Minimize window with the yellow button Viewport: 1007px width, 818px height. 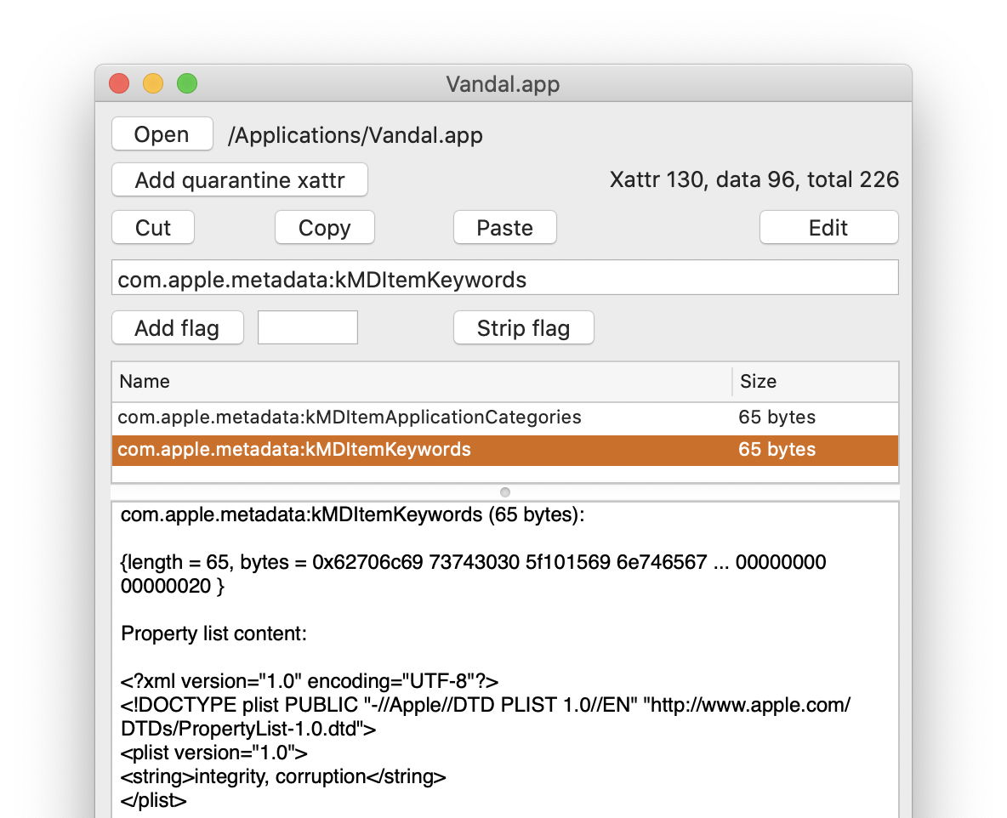[x=153, y=84]
